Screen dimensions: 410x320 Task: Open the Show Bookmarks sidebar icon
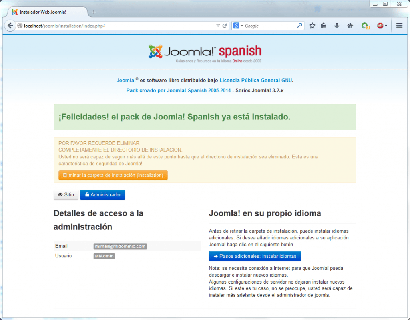click(x=324, y=25)
